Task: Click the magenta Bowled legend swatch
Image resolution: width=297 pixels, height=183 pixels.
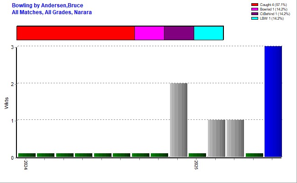Action: coord(255,9)
